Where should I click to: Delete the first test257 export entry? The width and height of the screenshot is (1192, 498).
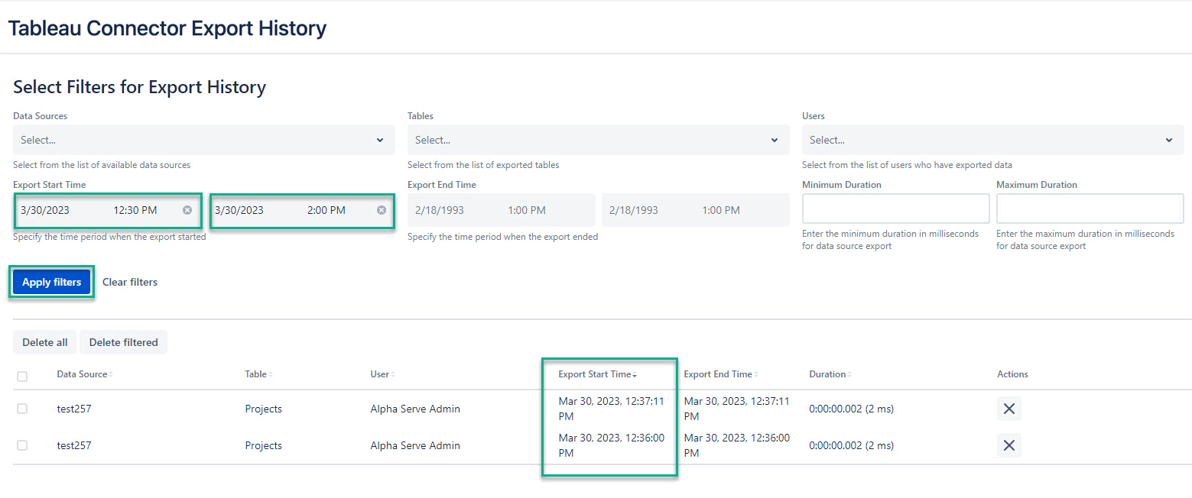pyautogui.click(x=1008, y=409)
